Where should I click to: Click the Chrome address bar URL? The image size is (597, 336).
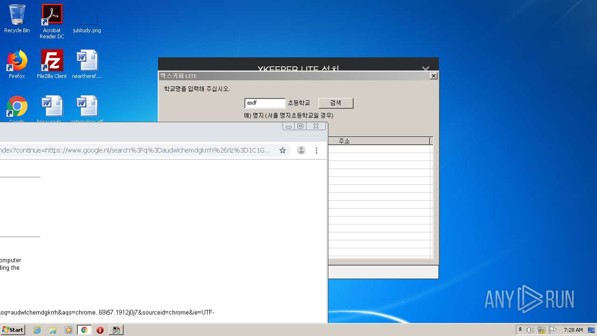(x=135, y=150)
